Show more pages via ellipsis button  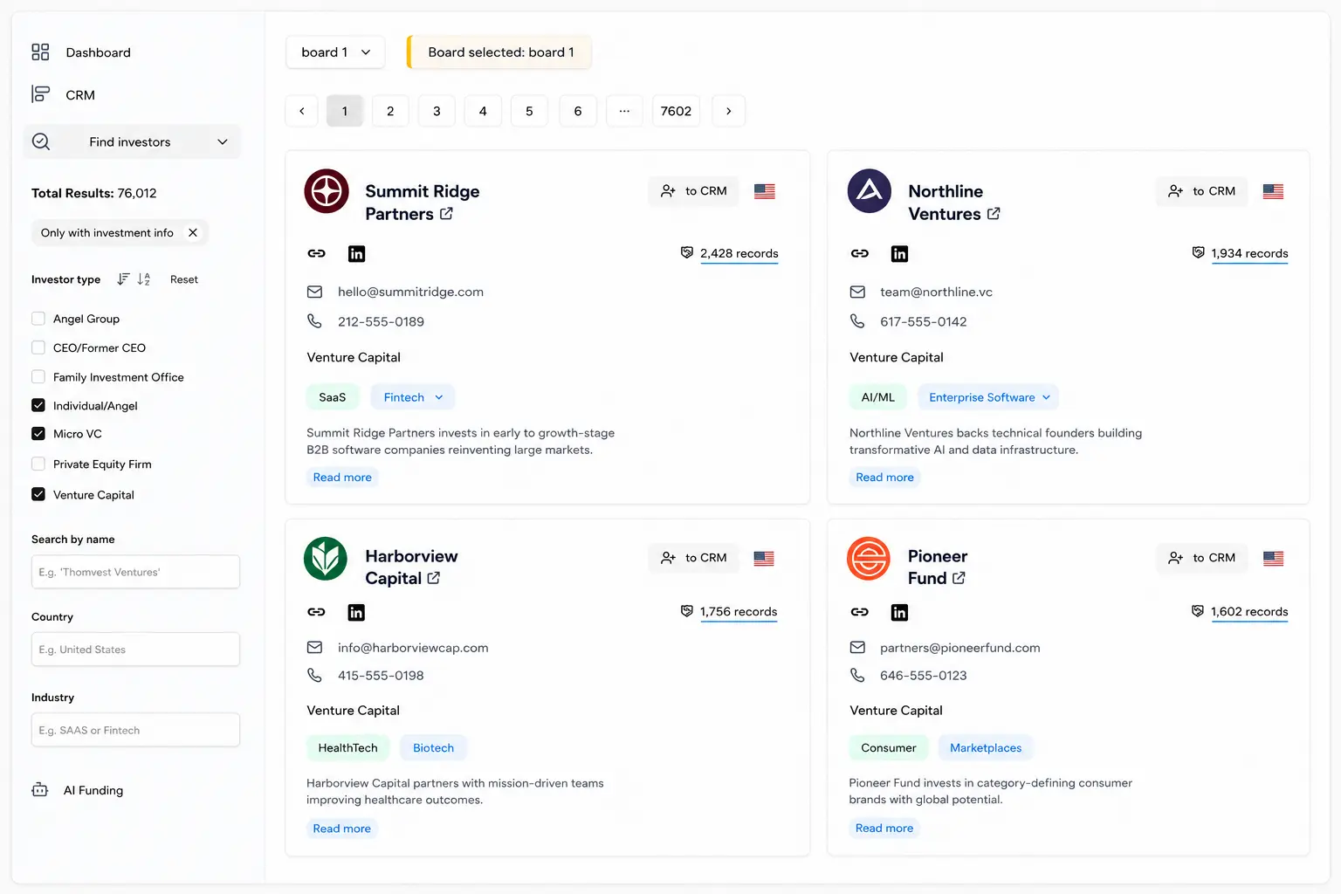pyautogui.click(x=624, y=111)
